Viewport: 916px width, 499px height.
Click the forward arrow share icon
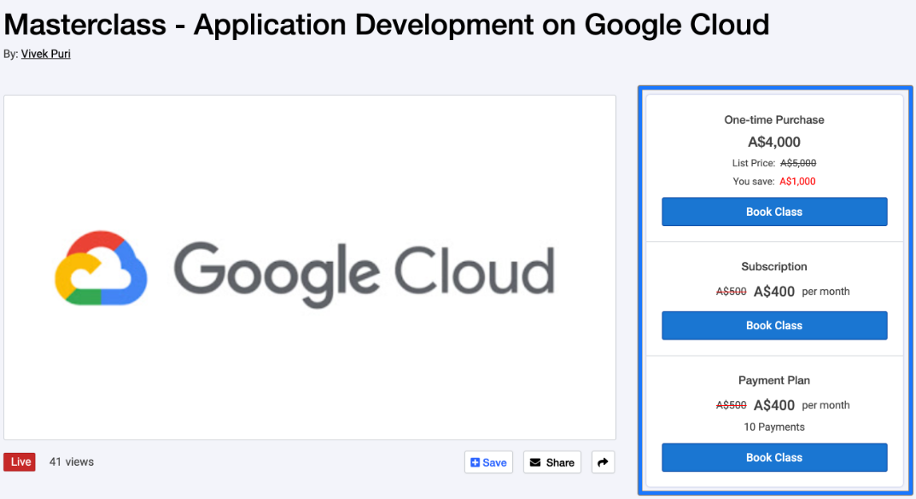(x=603, y=462)
